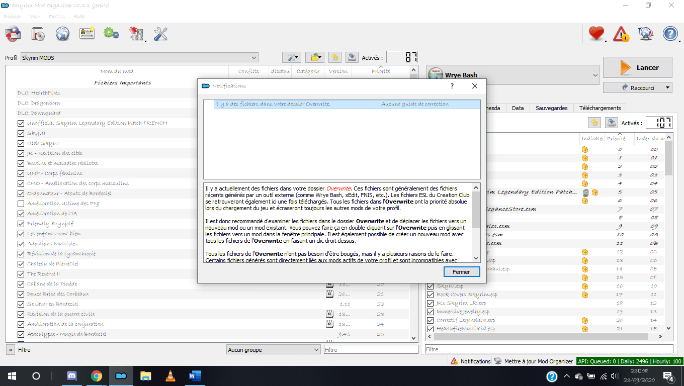Toggle Book Covers Skyrim.esp plugin checkbox
The image size is (684, 386).
tap(431, 295)
